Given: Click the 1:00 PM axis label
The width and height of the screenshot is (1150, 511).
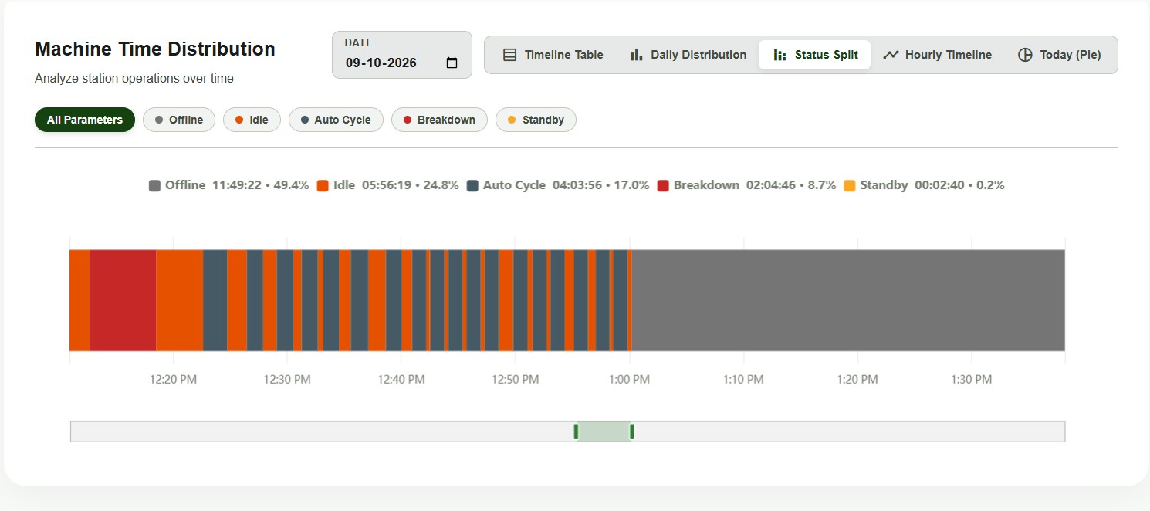Looking at the screenshot, I should click(630, 380).
